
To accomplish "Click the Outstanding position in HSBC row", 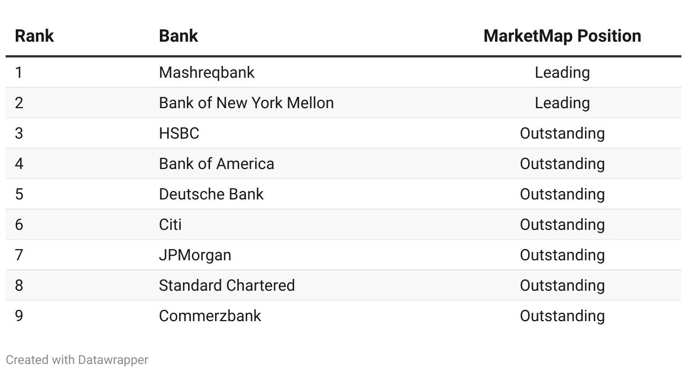I will (x=562, y=134).
